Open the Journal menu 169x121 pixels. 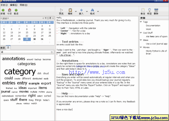(x=4, y=5)
